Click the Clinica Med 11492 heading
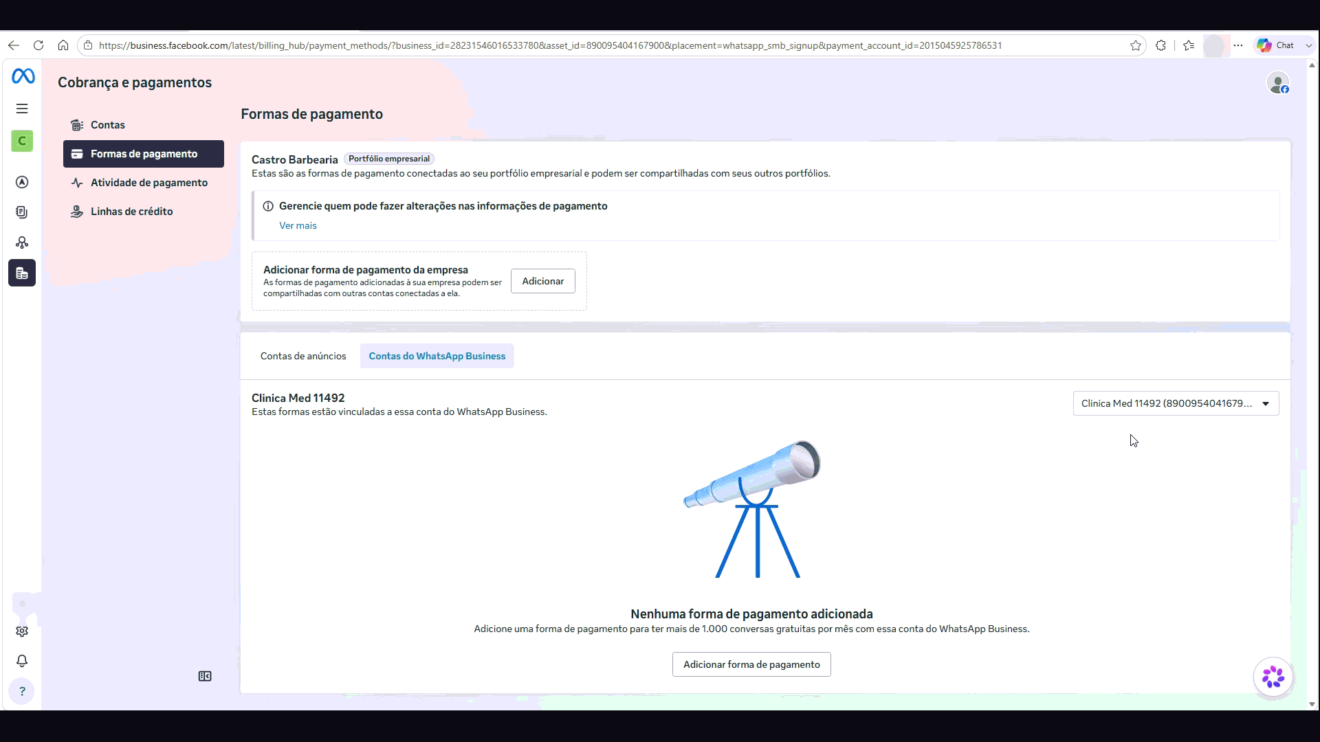The image size is (1320, 742). 298,398
